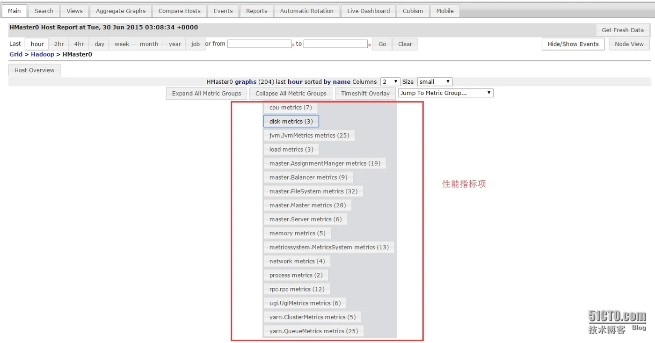Viewport: 655px width, 343px height.
Task: Focus the 'to' date input field
Action: pos(335,44)
